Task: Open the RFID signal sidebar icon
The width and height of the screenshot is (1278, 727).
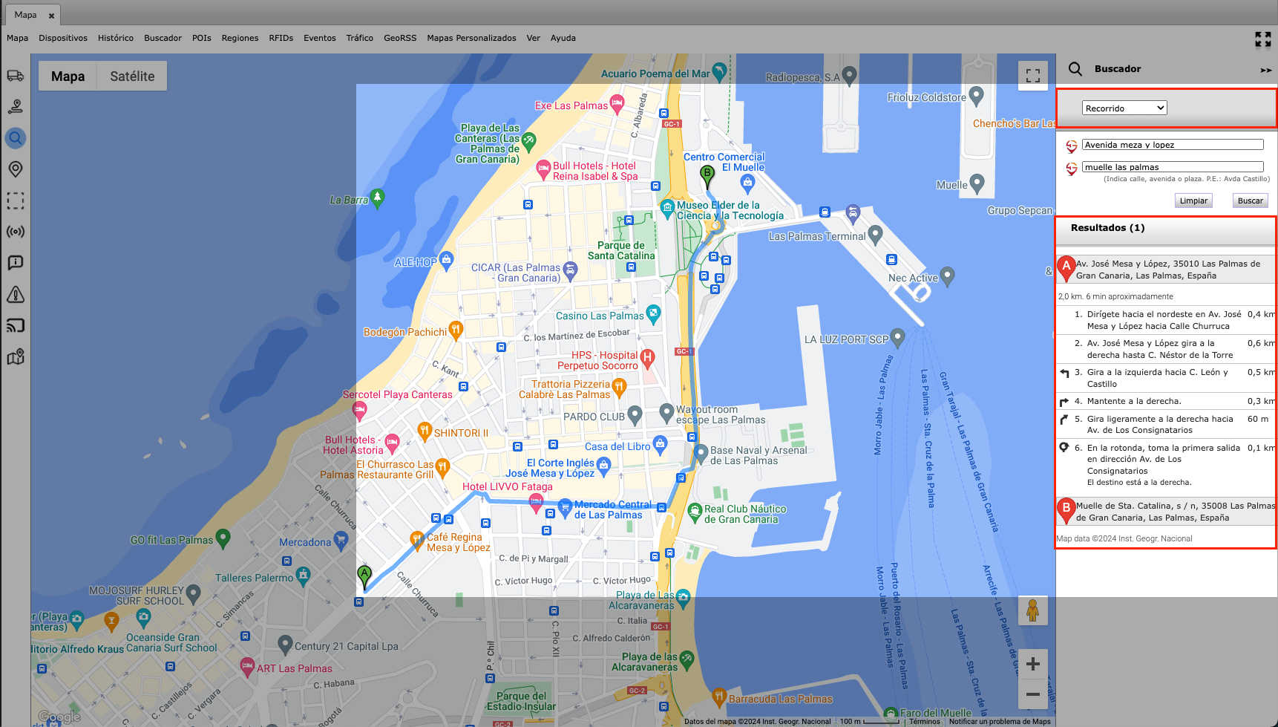Action: (15, 232)
